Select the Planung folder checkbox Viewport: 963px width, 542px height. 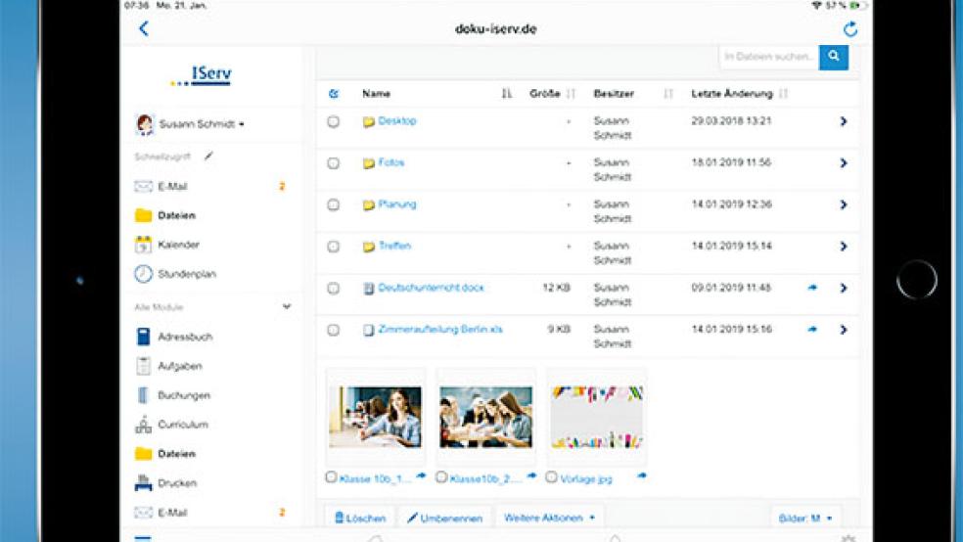(333, 205)
